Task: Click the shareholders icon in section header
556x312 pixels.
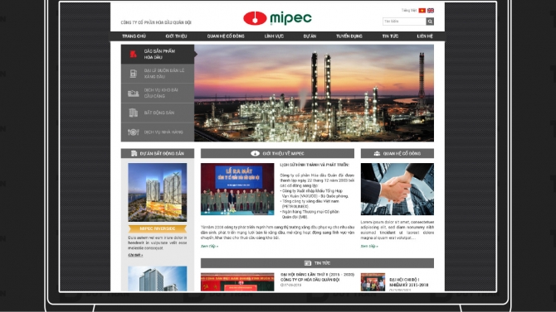Action: pyautogui.click(x=377, y=154)
